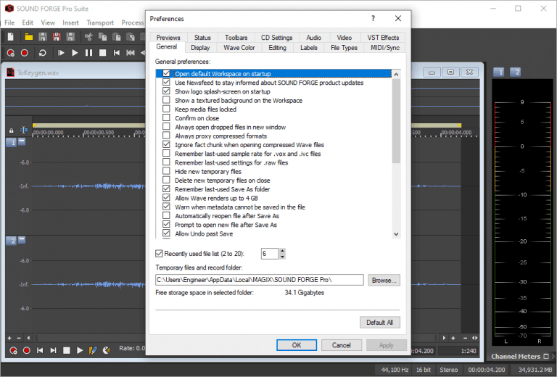Click Go to Start in the top transport bar
This screenshot has width=557, height=377.
117,53
